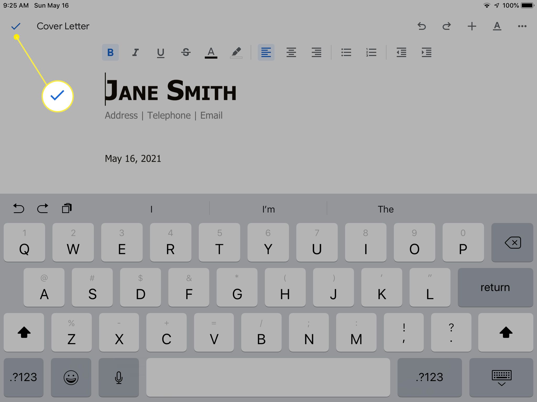Undo with the top toolbar undo arrow
This screenshot has height=402, width=537.
click(422, 26)
